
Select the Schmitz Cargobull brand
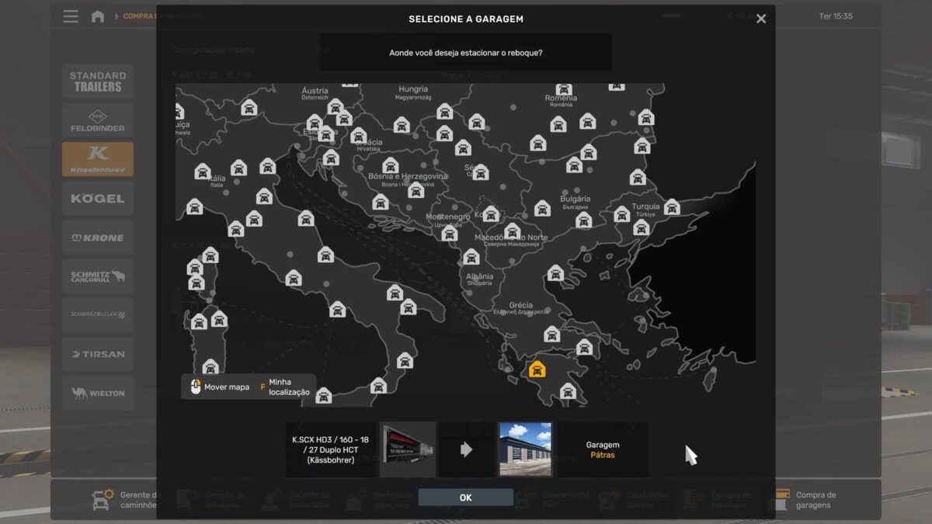click(x=98, y=276)
